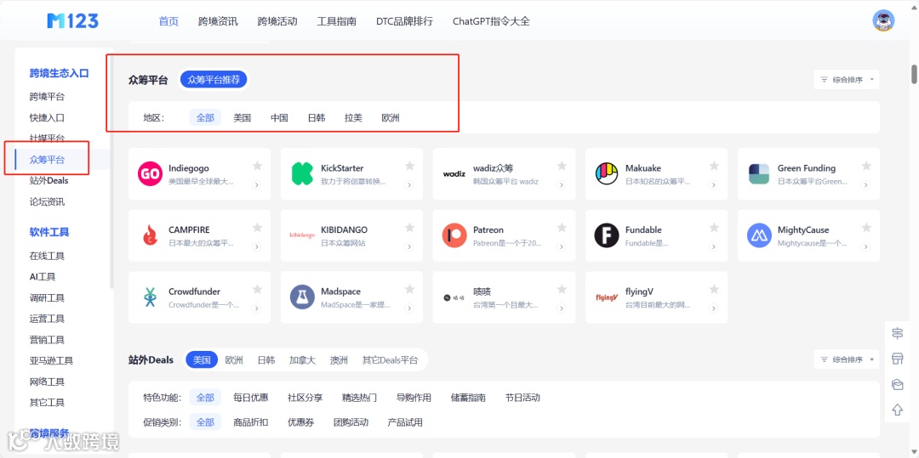Select the 加拿大 tab in 站外Deals
The image size is (919, 458).
coord(302,359)
